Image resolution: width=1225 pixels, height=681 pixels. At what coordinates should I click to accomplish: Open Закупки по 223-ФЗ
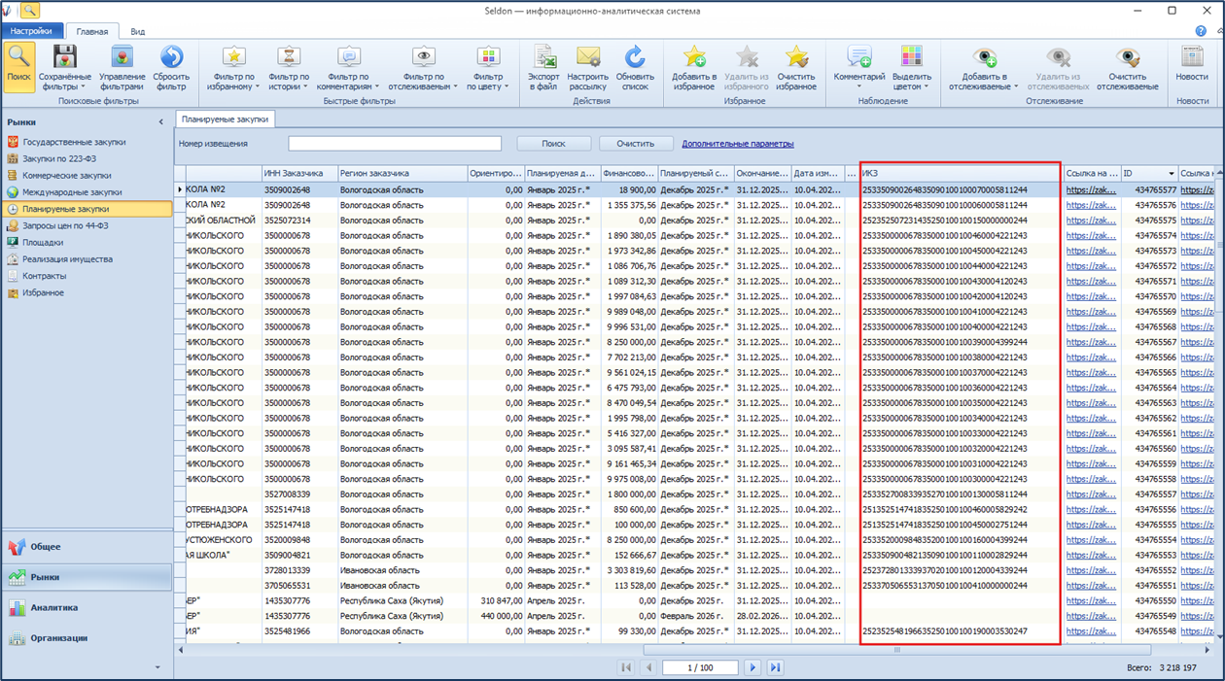point(59,158)
